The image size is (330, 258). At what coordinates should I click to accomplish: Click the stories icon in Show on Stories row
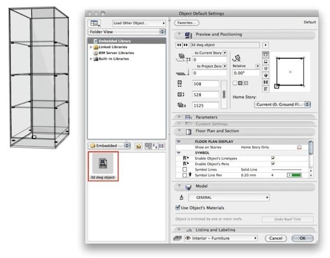pos(299,147)
